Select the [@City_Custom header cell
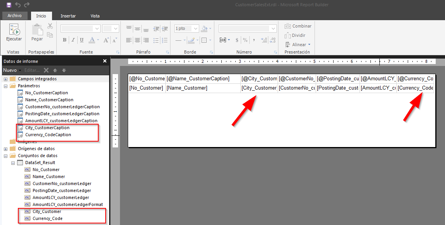 click(x=259, y=79)
